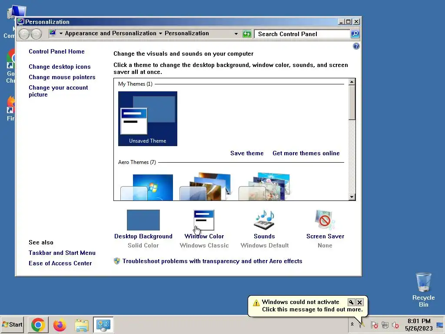The image size is (445, 334).
Task: Click the network tray icon
Action: [x=385, y=325]
